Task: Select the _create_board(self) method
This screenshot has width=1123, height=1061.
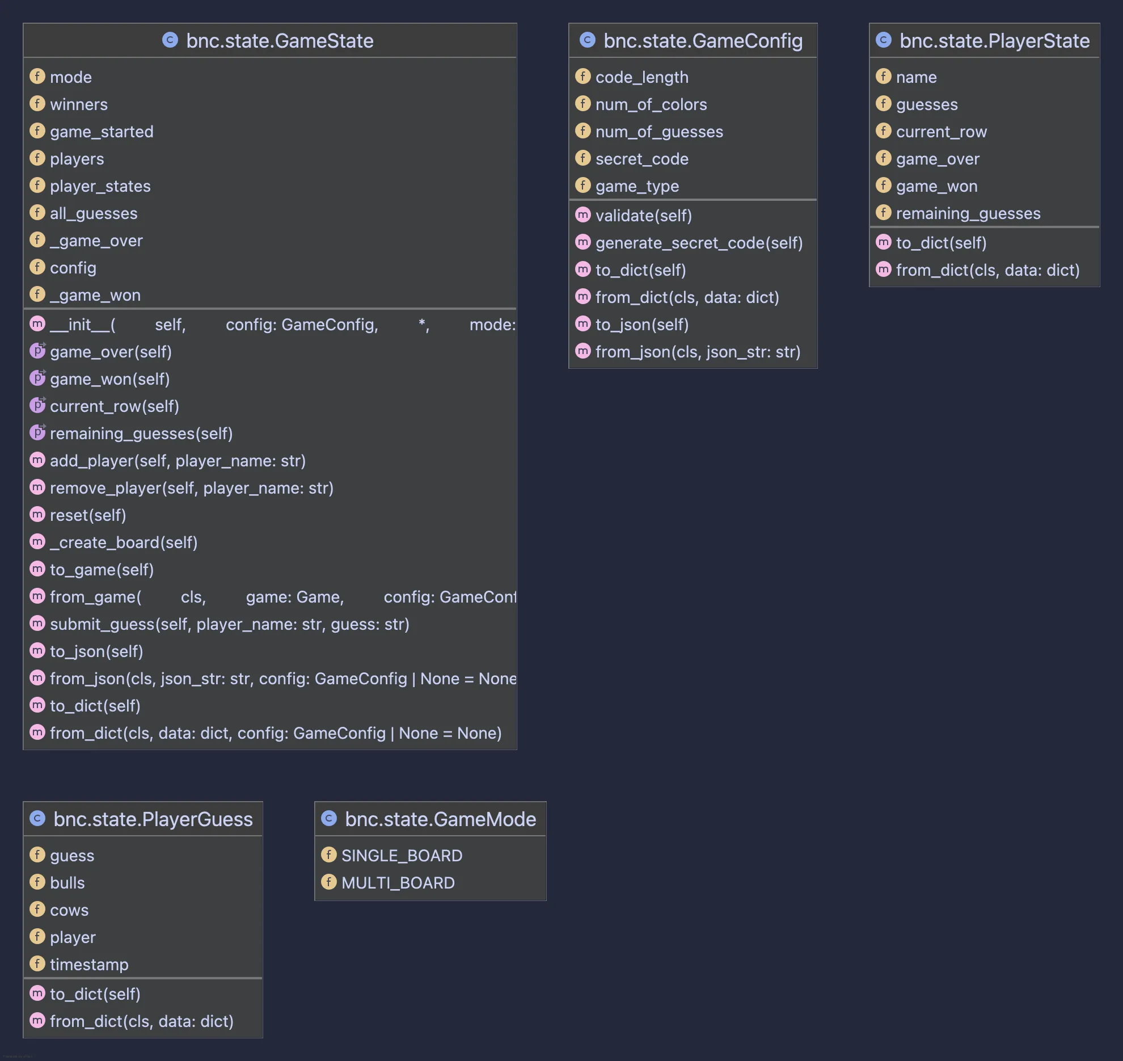Action: (124, 542)
